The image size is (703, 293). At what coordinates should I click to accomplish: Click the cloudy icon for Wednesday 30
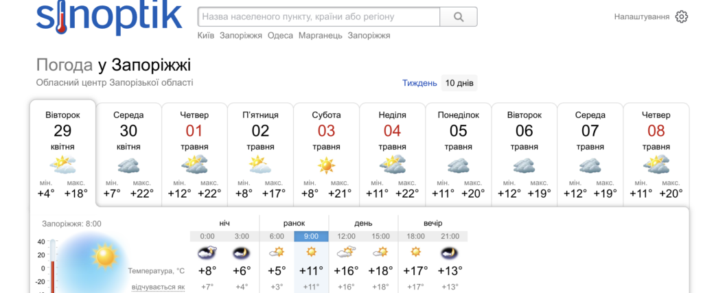[x=128, y=165]
